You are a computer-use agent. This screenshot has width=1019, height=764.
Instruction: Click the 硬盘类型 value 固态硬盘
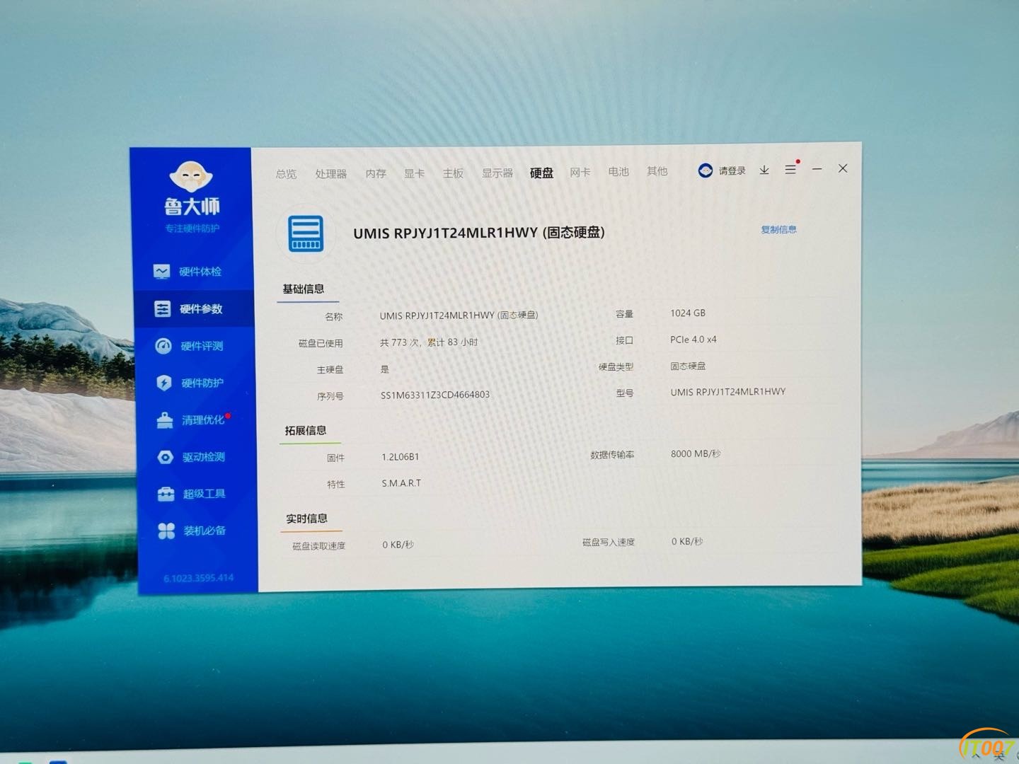(688, 366)
